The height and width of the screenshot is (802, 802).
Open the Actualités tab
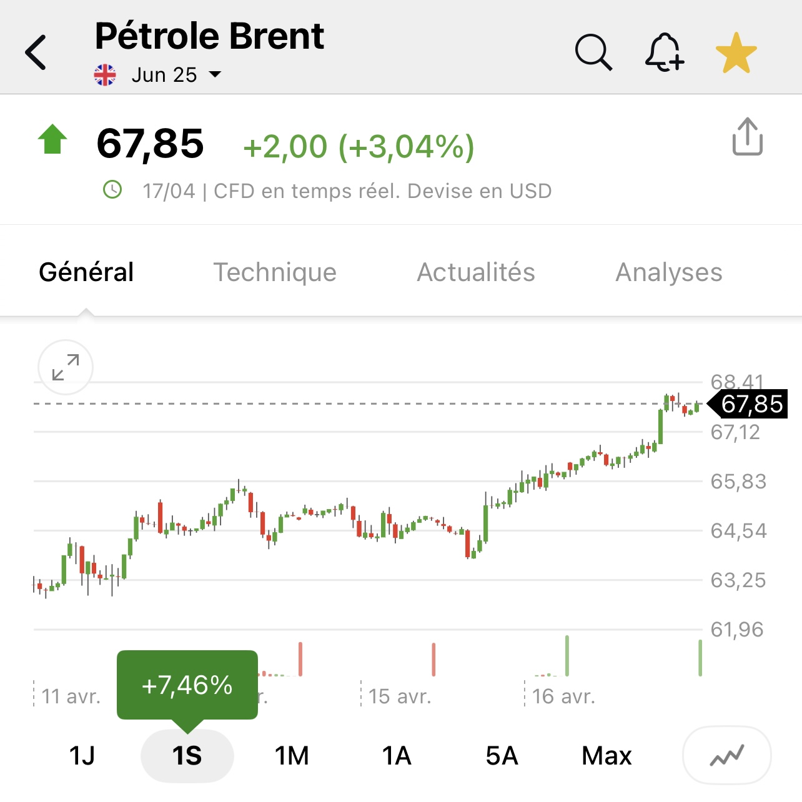476,272
